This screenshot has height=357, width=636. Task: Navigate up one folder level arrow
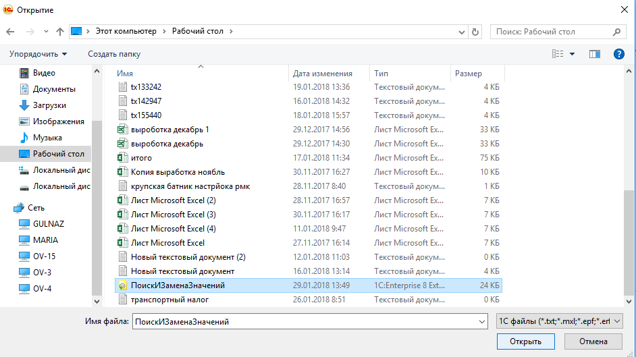[x=60, y=32]
